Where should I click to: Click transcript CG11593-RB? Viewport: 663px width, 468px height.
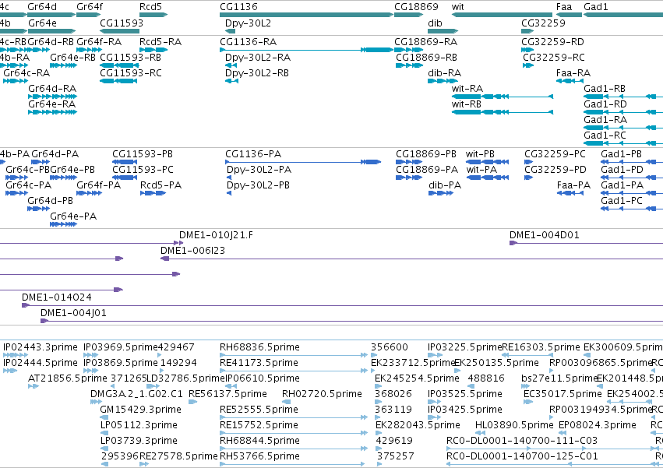click(x=120, y=65)
